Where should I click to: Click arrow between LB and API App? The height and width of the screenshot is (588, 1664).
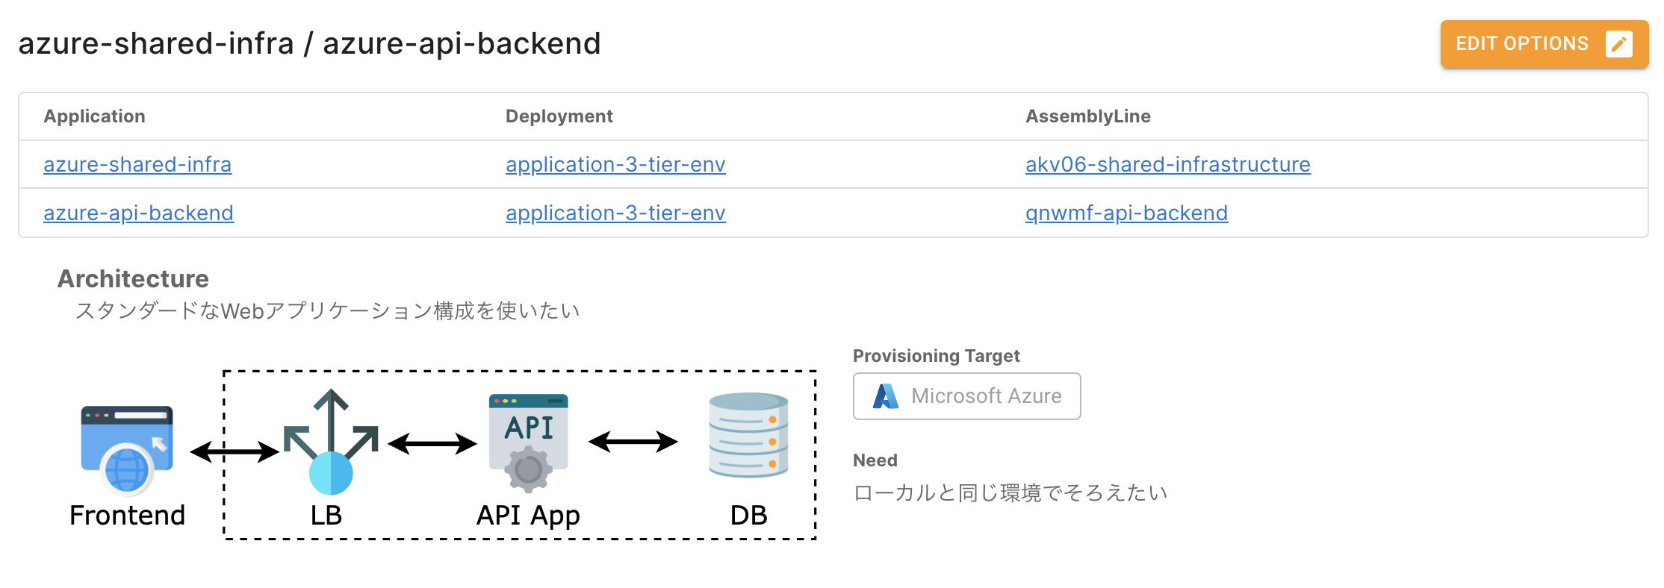tap(432, 444)
